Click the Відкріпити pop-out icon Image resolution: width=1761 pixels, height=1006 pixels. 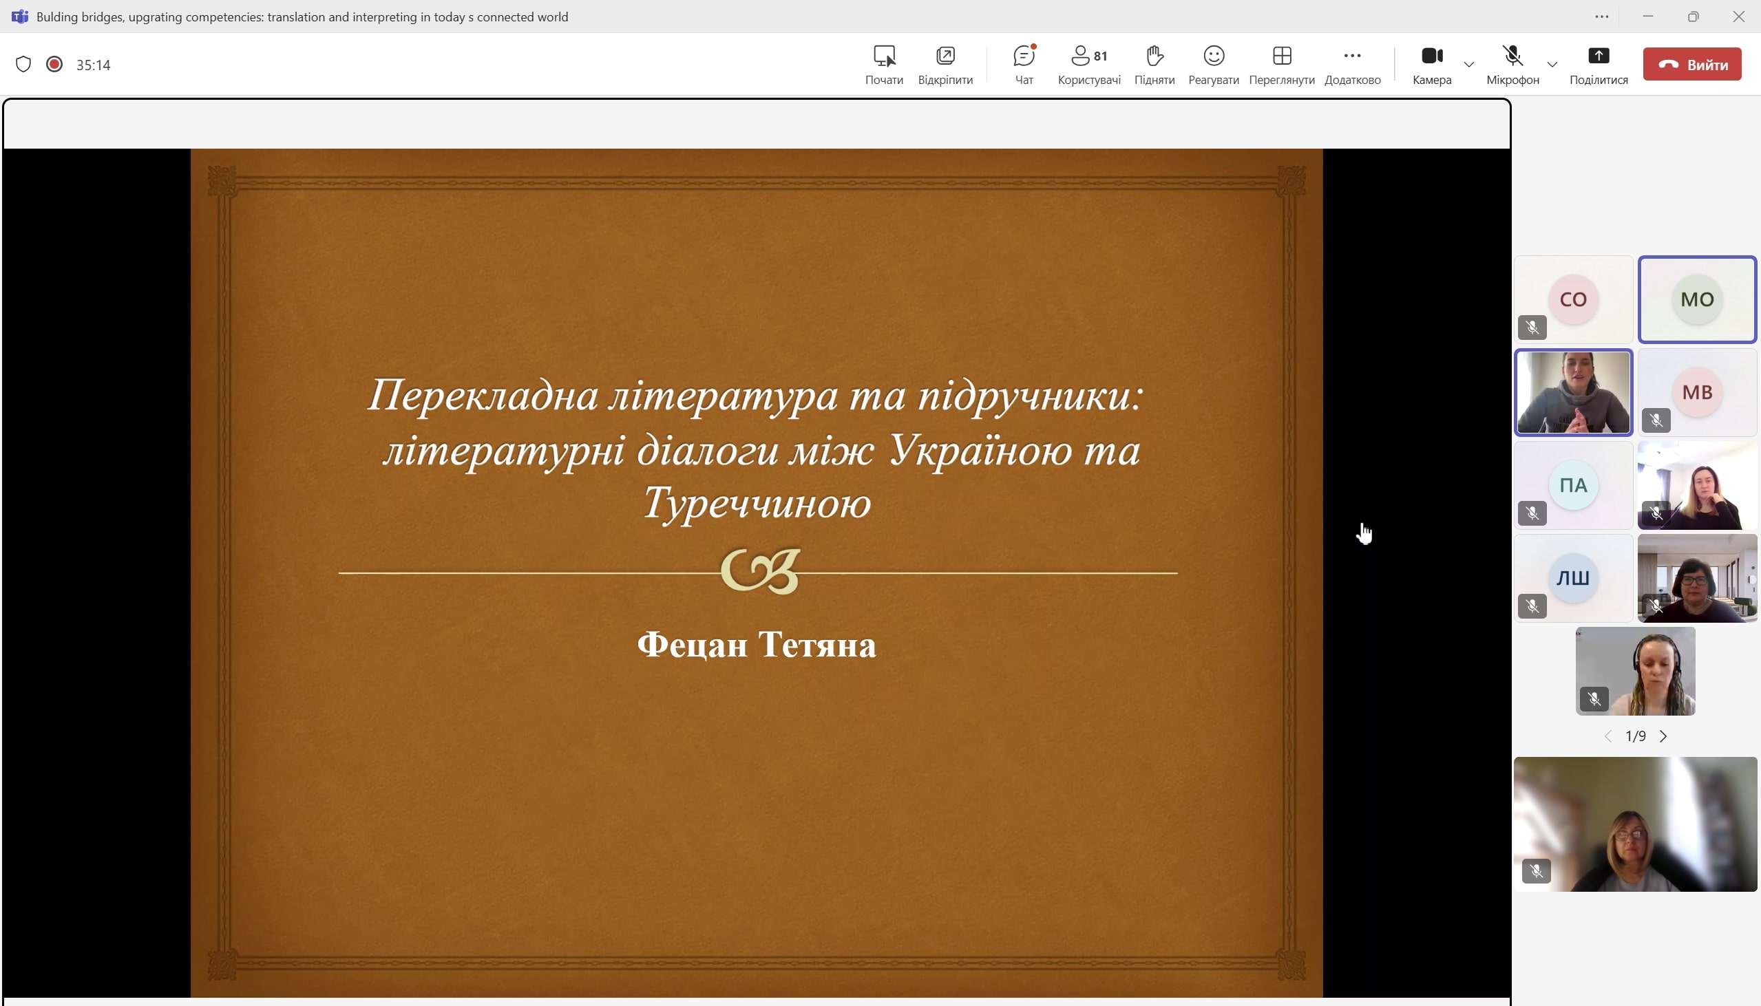pos(945,56)
